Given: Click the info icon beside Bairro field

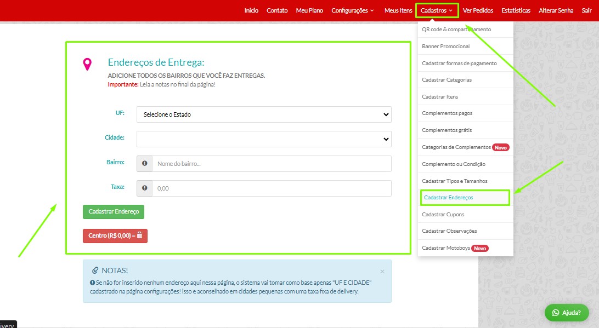Looking at the screenshot, I should pyautogui.click(x=145, y=164).
